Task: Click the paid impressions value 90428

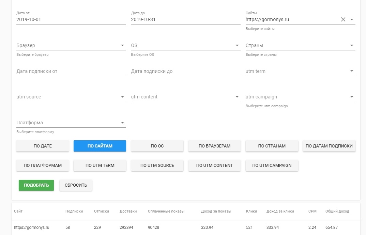Action: pyautogui.click(x=153, y=227)
